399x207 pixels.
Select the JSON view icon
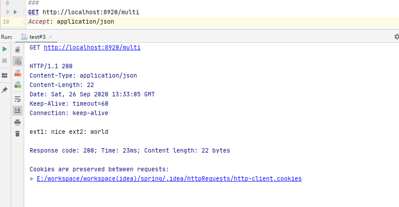click(17, 61)
